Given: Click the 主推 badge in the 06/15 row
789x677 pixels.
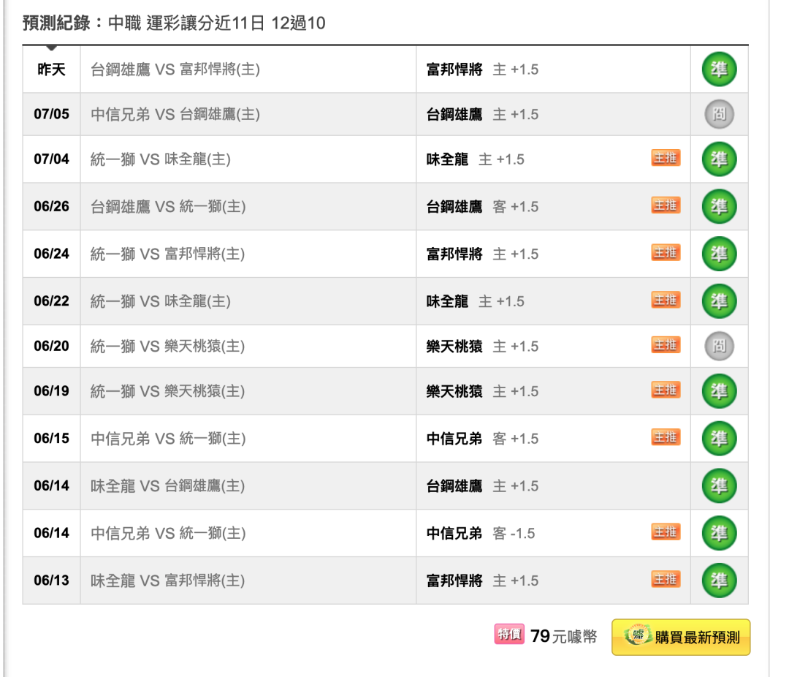Looking at the screenshot, I should pyautogui.click(x=666, y=437).
